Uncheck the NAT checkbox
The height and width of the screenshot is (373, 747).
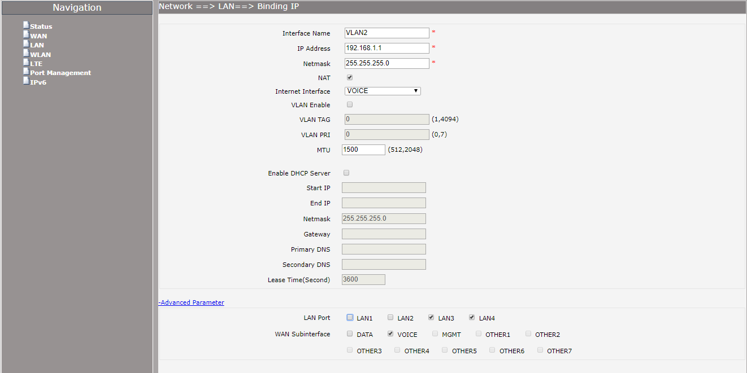pos(350,78)
